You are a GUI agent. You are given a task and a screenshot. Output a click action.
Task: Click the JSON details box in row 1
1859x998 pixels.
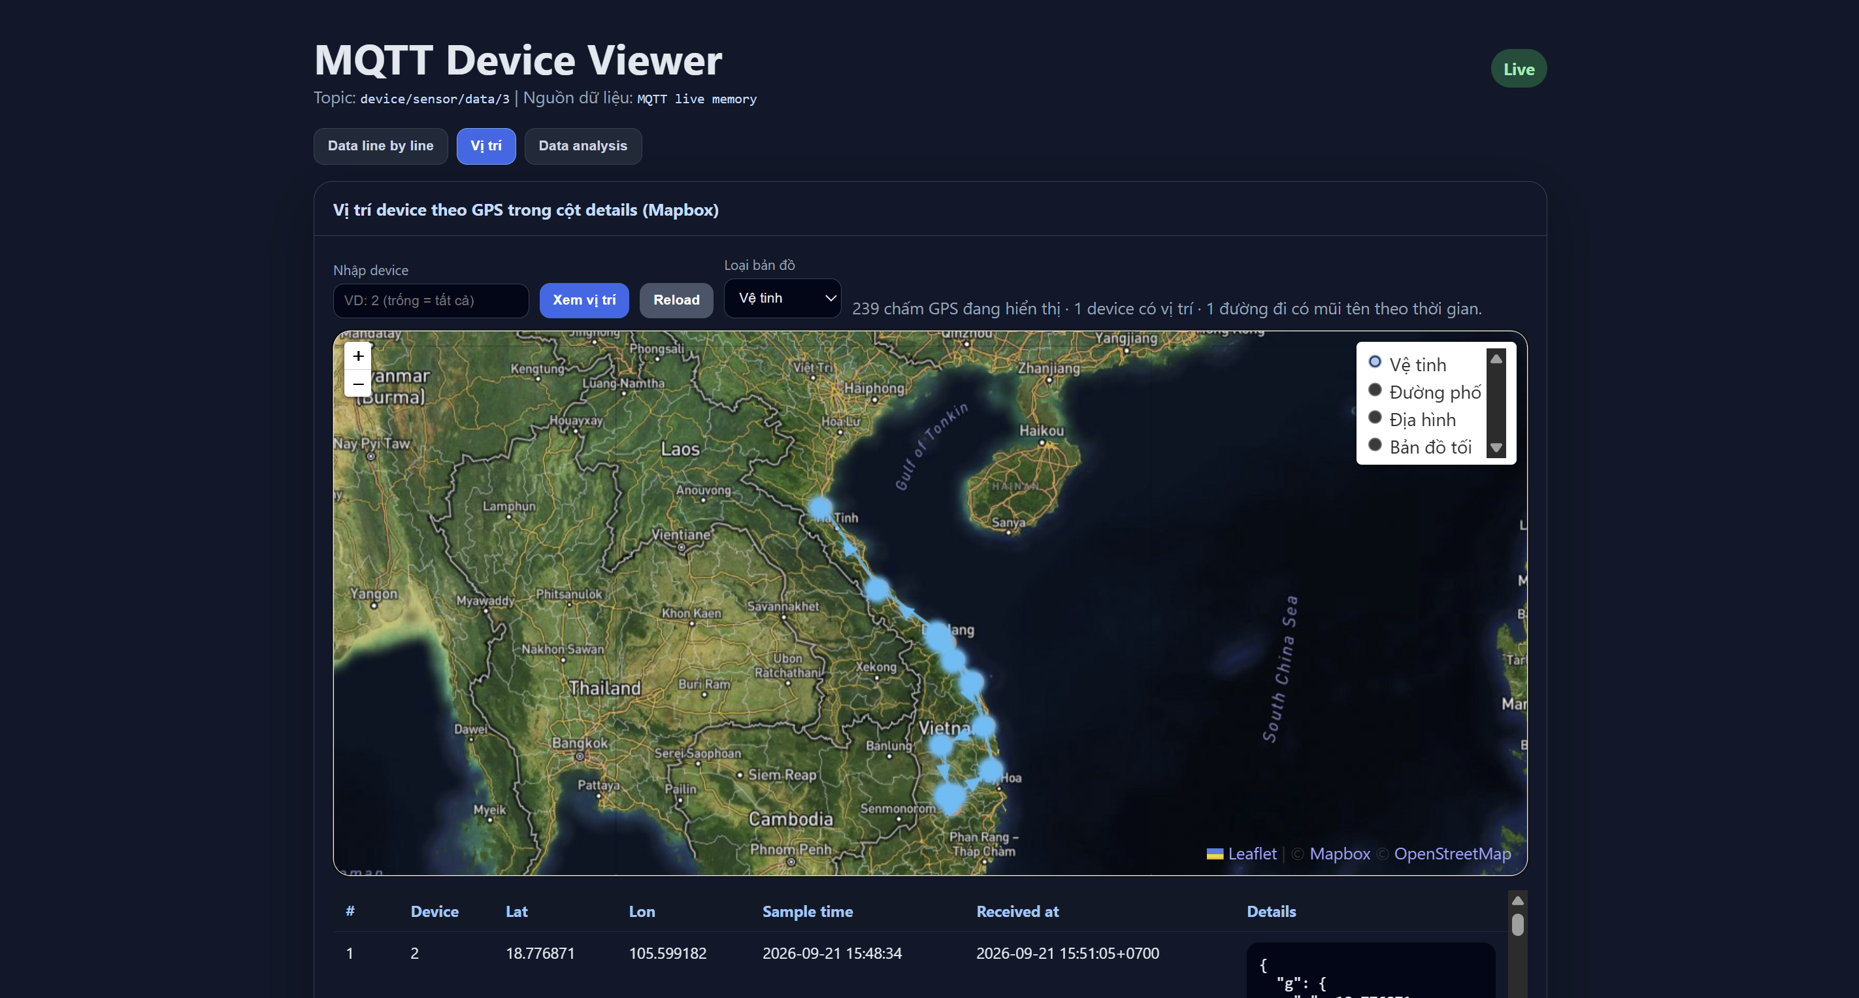[1370, 971]
